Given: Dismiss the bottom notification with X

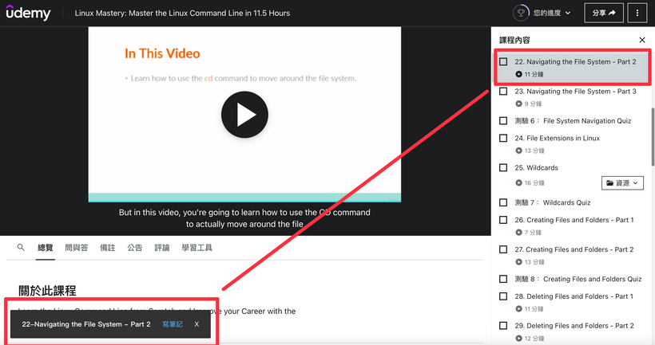Looking at the screenshot, I should (196, 324).
